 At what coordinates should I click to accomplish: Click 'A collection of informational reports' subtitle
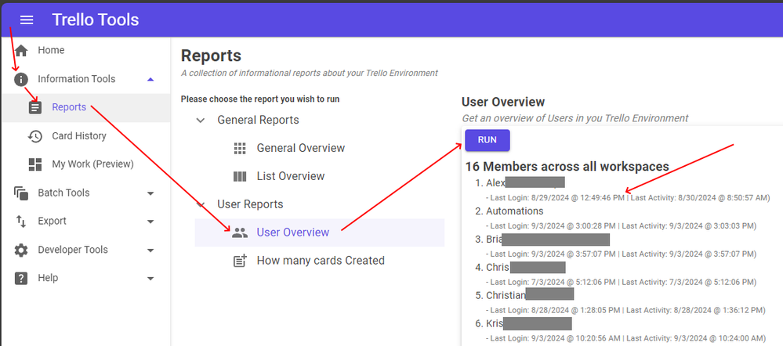point(309,74)
